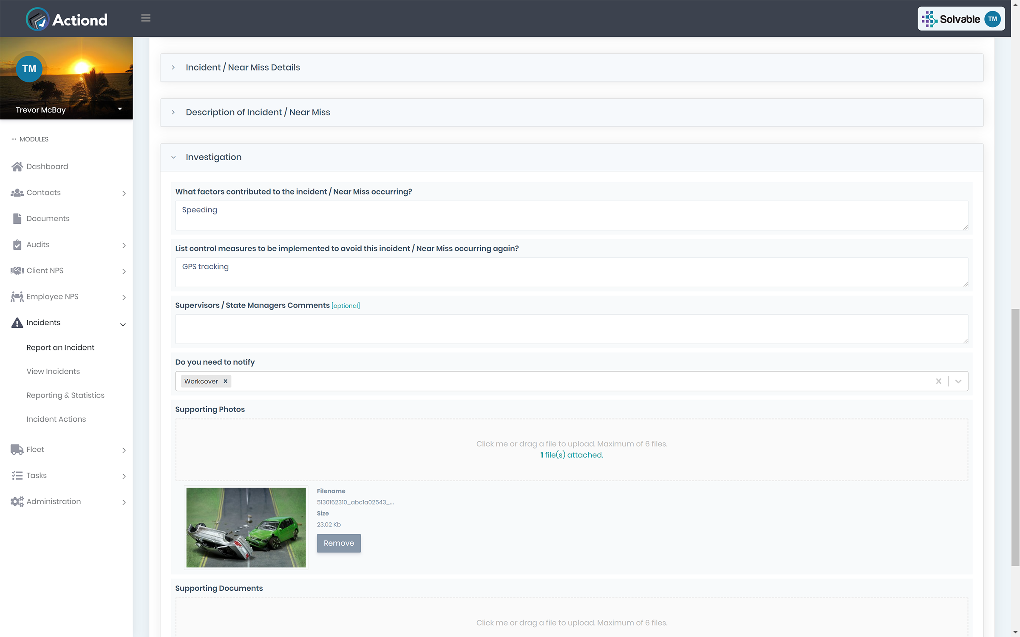Click the car crash thumbnail image
This screenshot has width=1020, height=637.
click(x=246, y=527)
